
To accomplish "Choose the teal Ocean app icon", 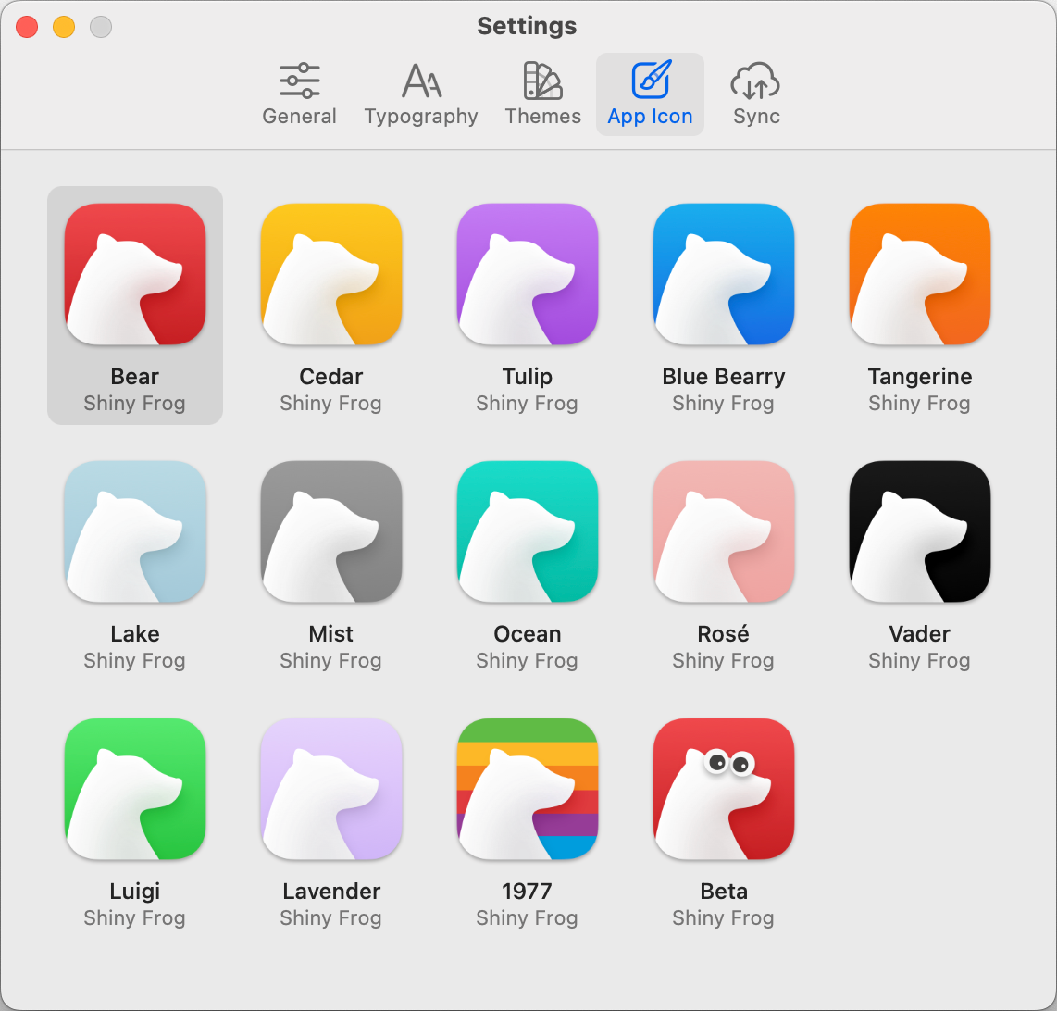I will (x=528, y=532).
